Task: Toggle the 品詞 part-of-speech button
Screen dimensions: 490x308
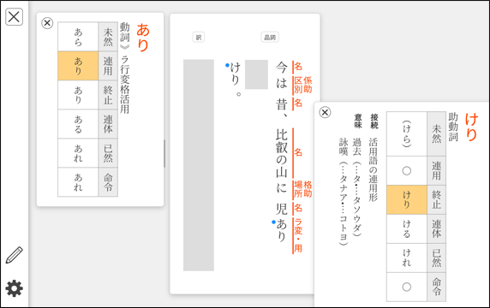Action: point(270,38)
